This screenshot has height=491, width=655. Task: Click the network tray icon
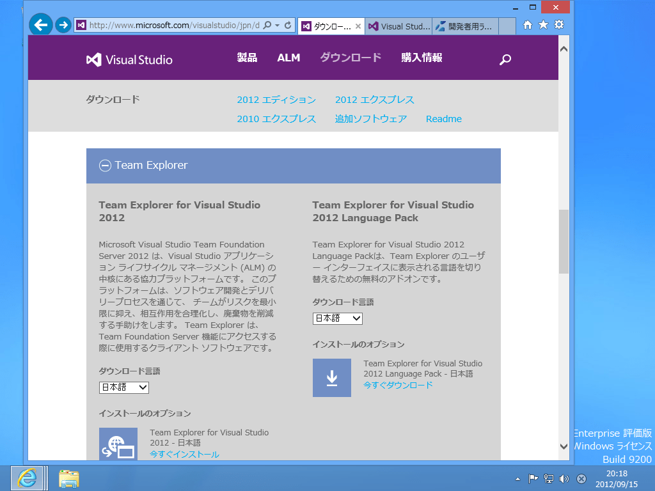[548, 479]
